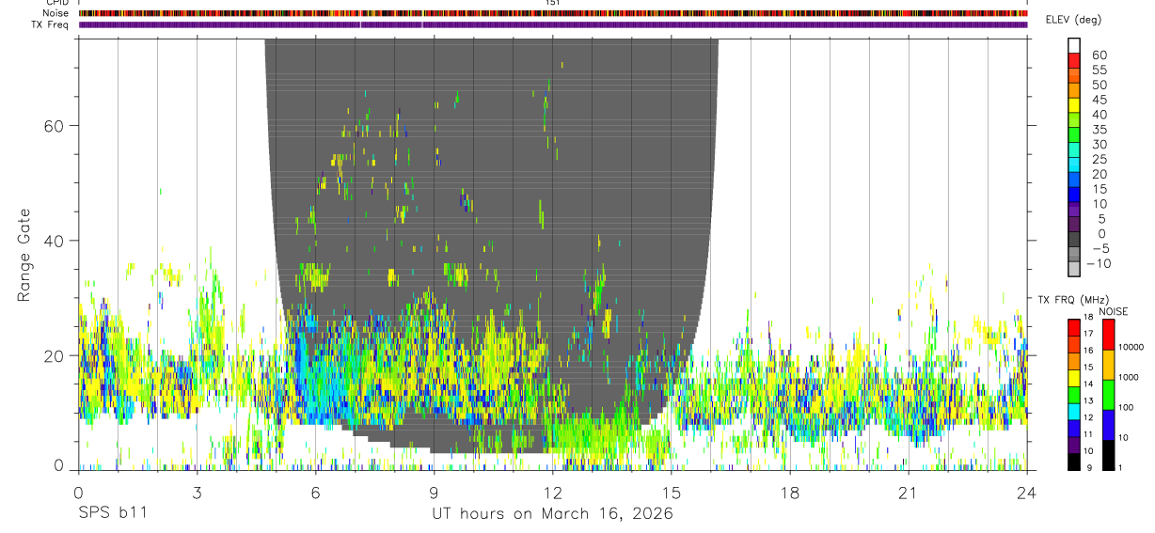Screen dimensions: 1155x533
Task: Click the '25' label on the ELEV scale
Action: click(x=1099, y=160)
